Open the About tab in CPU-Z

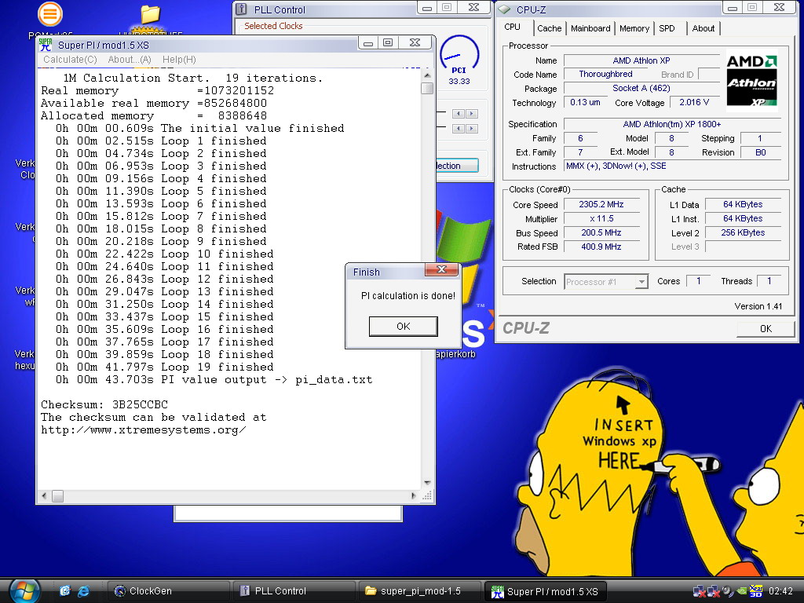click(x=703, y=28)
